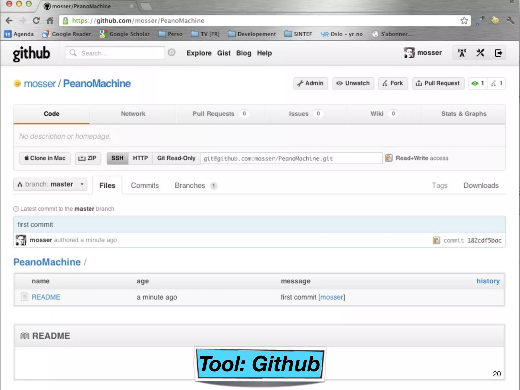This screenshot has height=390, width=520.
Task: Open the Explore header link
Action: (199, 53)
